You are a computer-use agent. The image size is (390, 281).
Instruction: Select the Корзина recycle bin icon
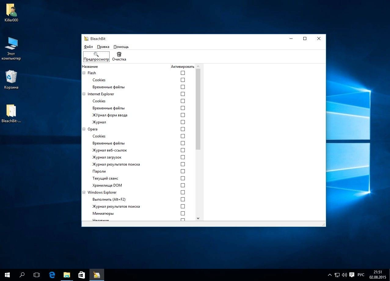(x=11, y=80)
